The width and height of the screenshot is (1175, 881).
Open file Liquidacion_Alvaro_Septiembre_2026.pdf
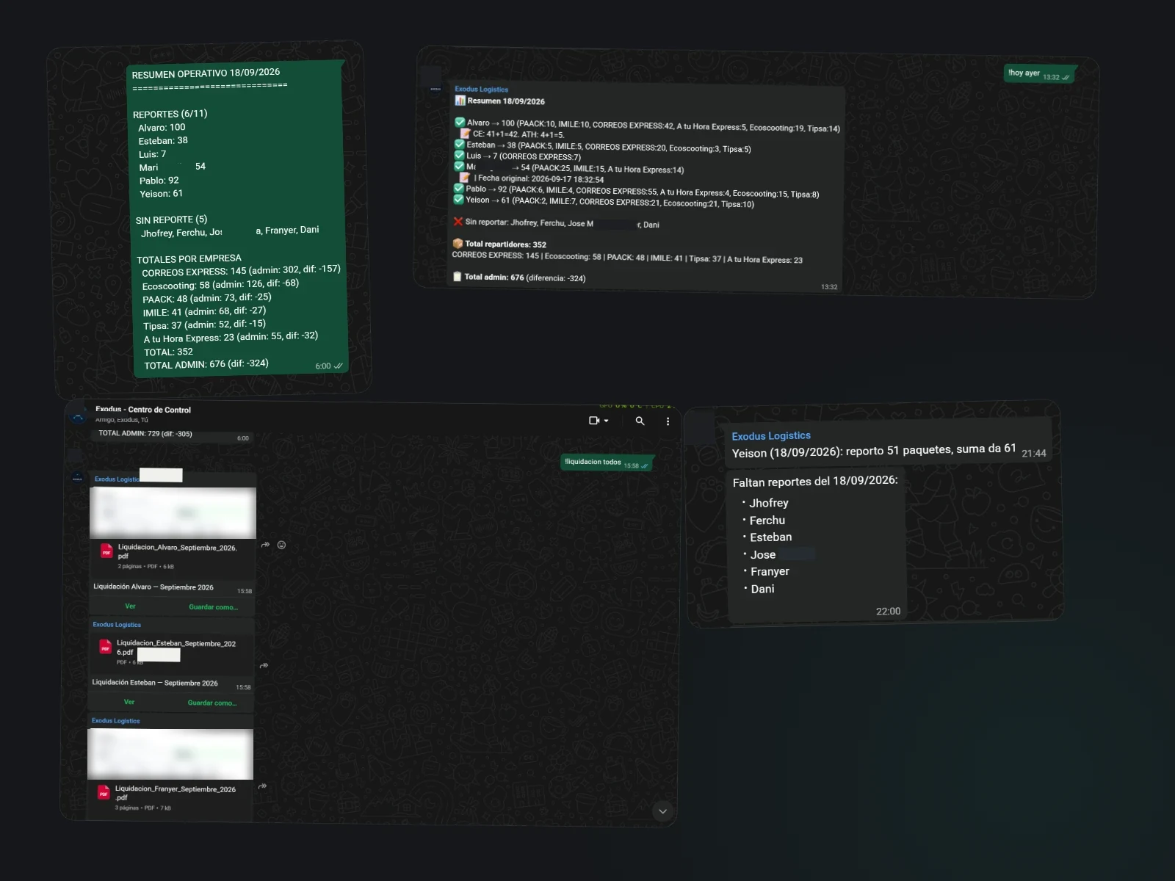click(x=177, y=551)
